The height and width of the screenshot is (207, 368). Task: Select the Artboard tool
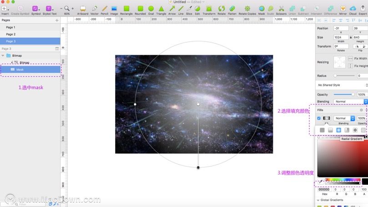coord(83,9)
